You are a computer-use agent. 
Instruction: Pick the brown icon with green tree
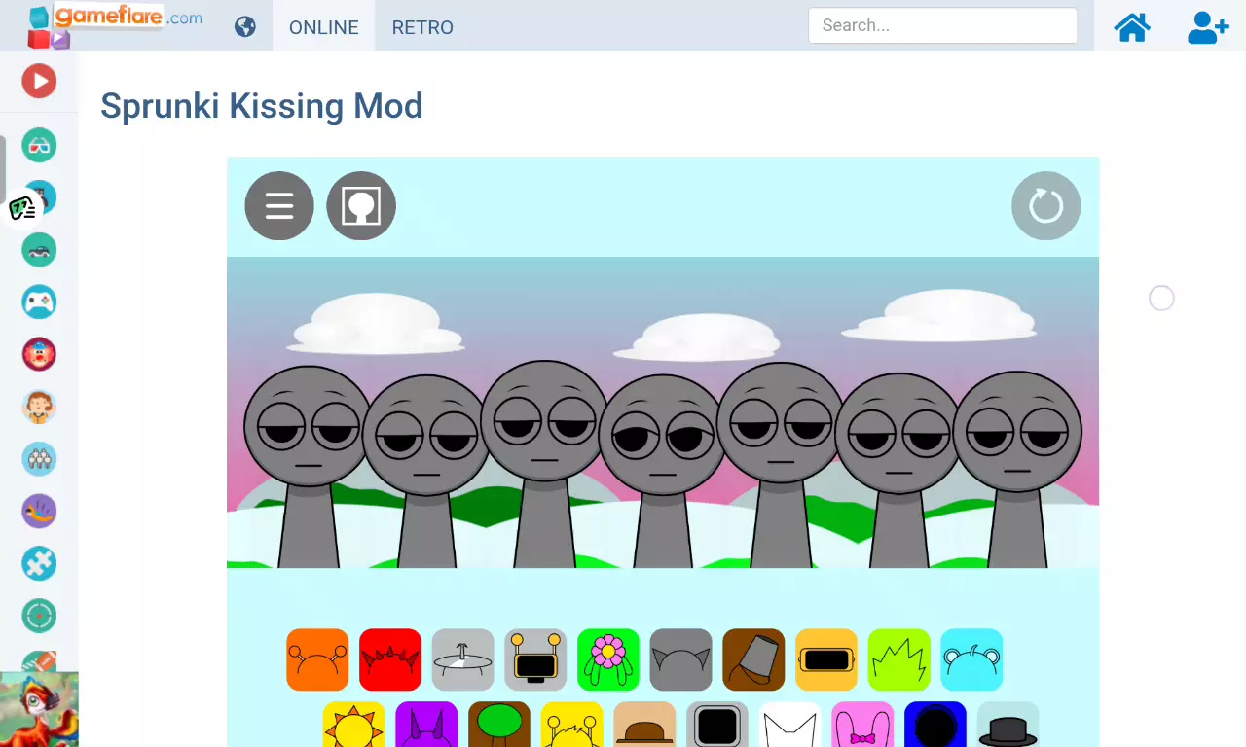click(499, 725)
